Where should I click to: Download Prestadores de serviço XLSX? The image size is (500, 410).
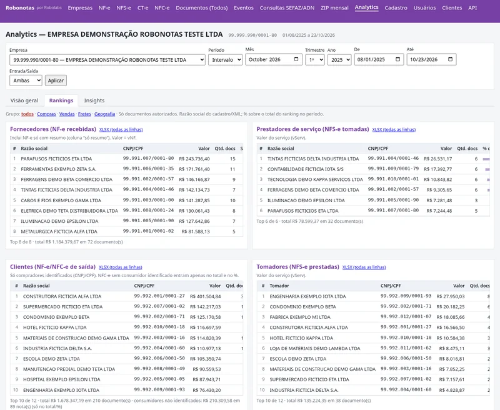pyautogui.click(x=394, y=130)
